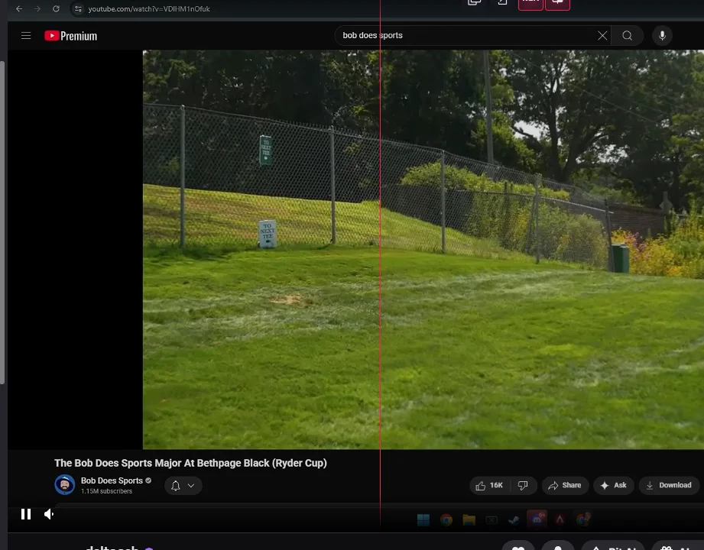Start voice search with the microphone
The width and height of the screenshot is (704, 550).
click(x=662, y=35)
